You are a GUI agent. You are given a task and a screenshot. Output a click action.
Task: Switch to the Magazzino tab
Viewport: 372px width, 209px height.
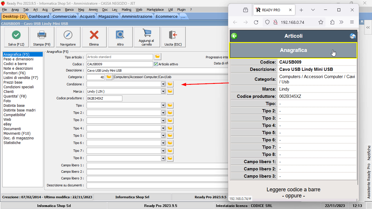(108, 17)
